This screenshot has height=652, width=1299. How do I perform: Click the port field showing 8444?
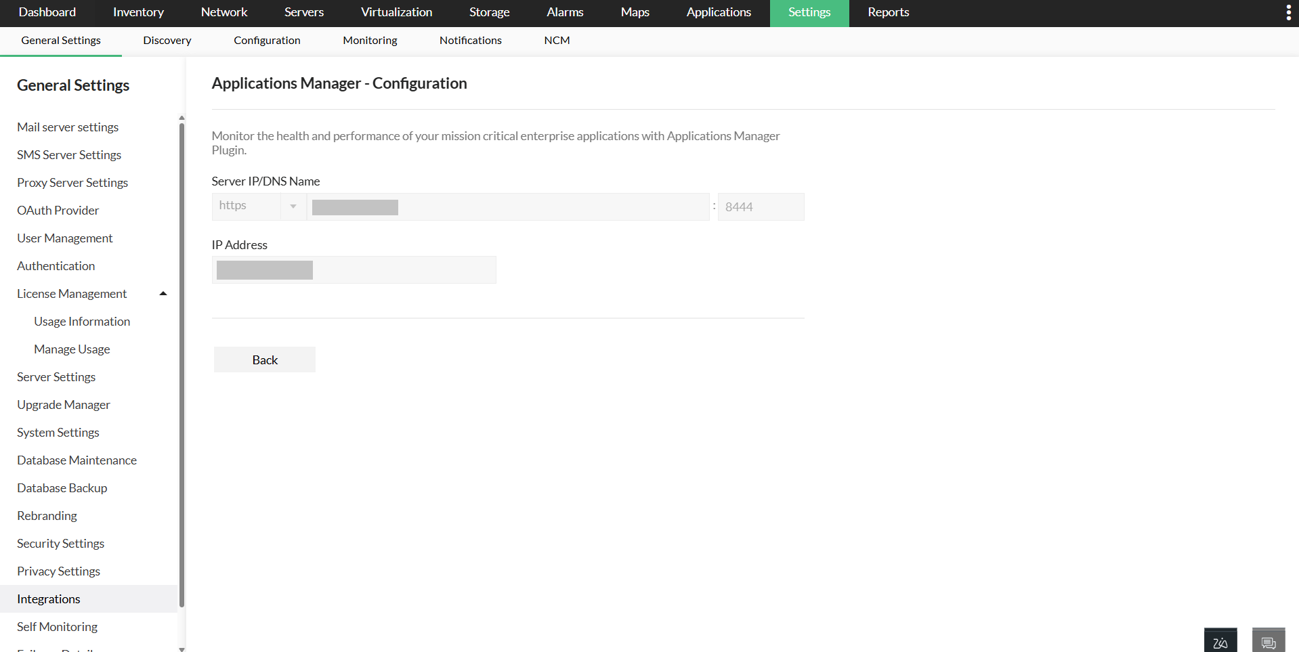click(761, 207)
